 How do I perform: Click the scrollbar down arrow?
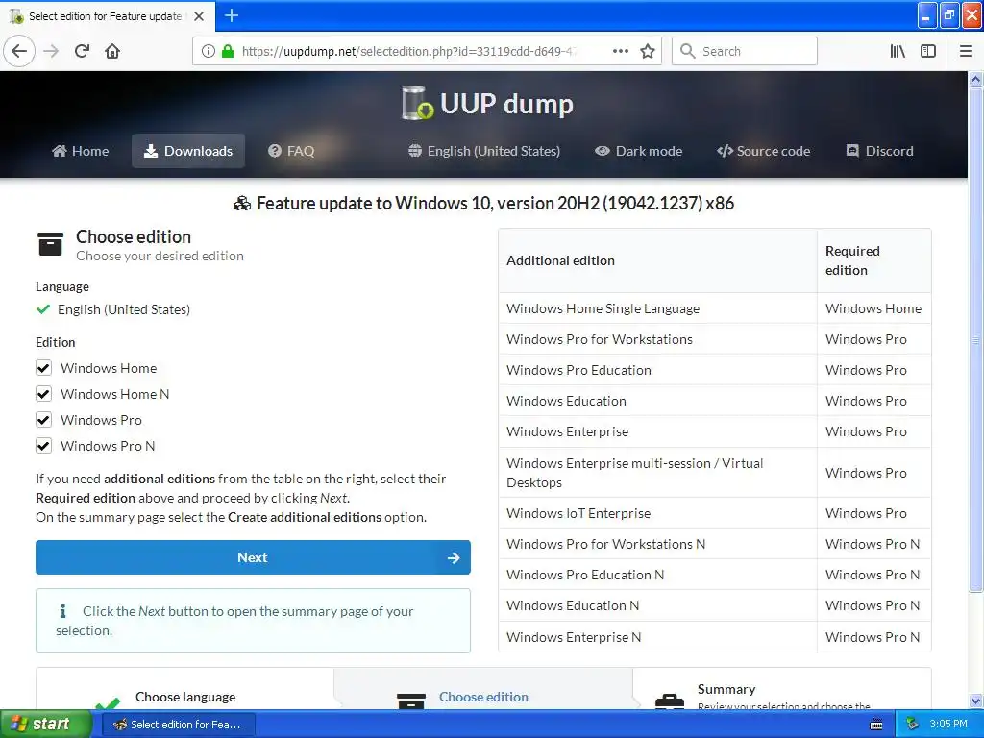(975, 701)
